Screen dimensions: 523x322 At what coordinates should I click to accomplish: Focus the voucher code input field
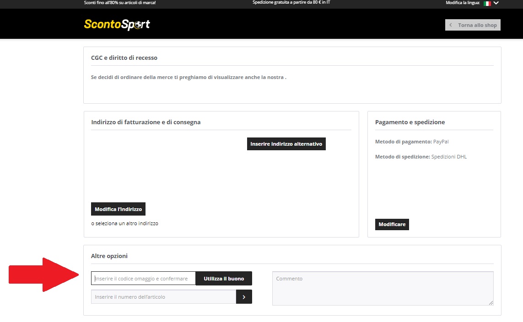point(143,278)
